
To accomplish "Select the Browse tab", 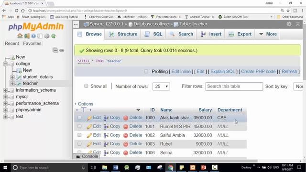I will pyautogui.click(x=89, y=34).
